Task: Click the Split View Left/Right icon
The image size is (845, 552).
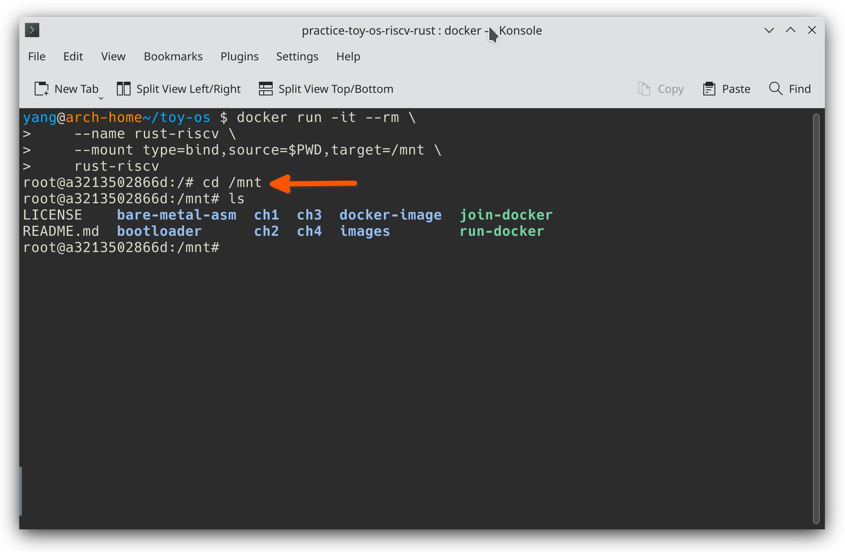Action: coord(123,89)
